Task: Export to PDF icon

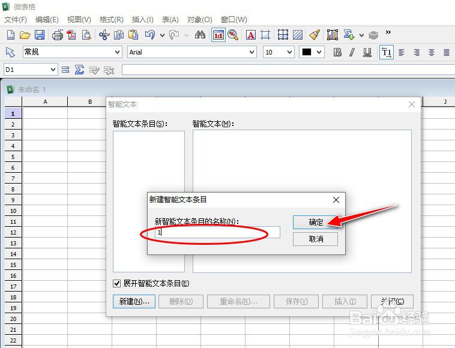Action: tap(71, 35)
